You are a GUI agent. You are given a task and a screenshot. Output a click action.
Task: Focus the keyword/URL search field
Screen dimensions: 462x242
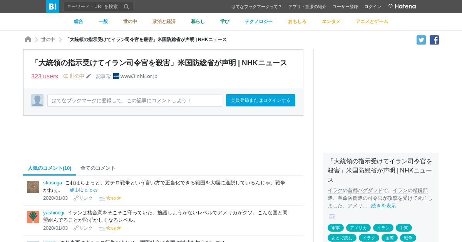(x=93, y=7)
